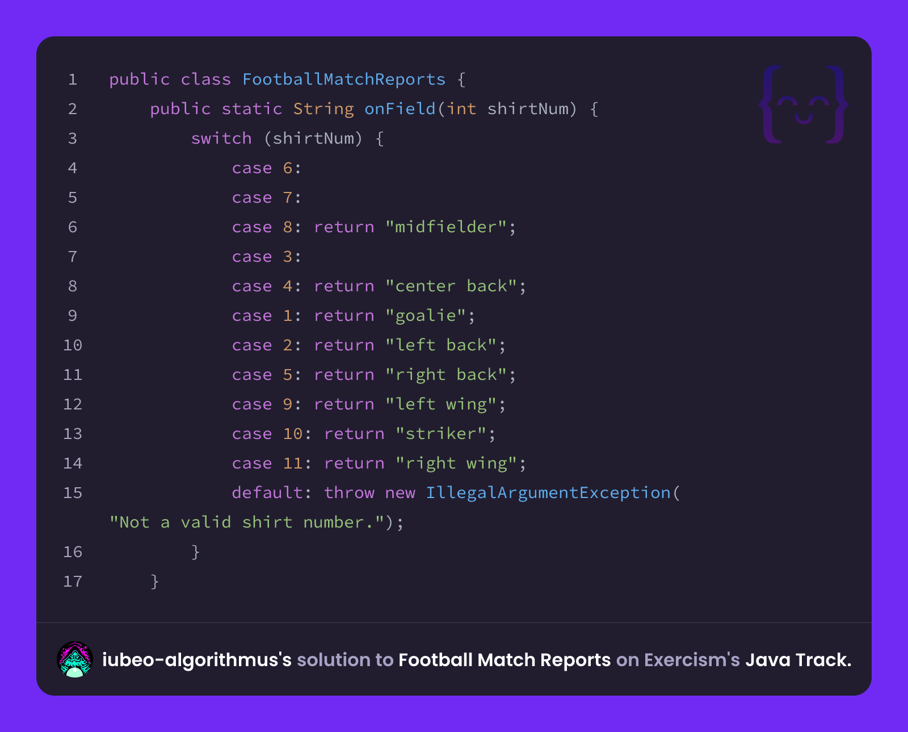This screenshot has width=908, height=732.
Task: Click the FootballMatchReports class name
Action: tap(344, 80)
